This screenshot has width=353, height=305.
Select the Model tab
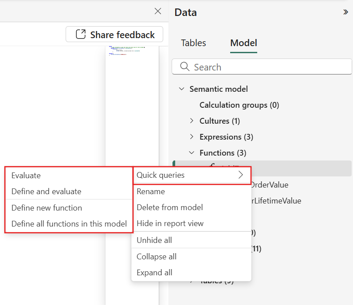(x=243, y=43)
